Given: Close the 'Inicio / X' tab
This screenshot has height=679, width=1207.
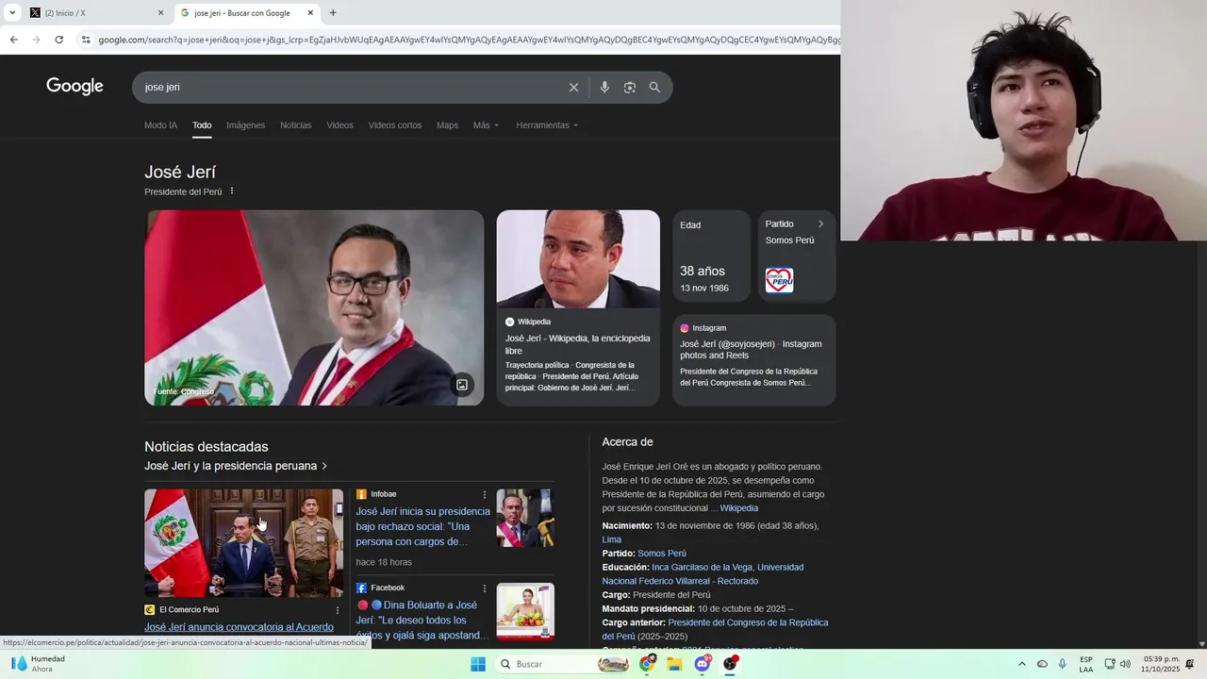Looking at the screenshot, I should (x=160, y=13).
